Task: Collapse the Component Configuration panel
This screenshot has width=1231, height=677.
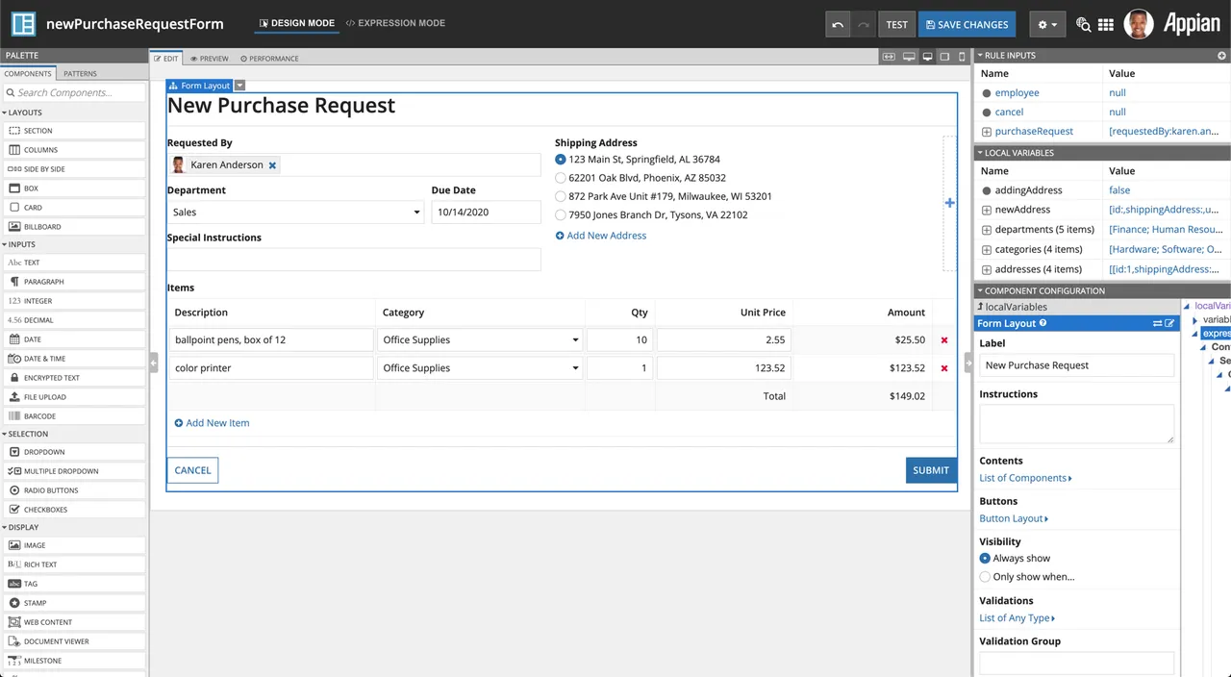Action: point(979,290)
